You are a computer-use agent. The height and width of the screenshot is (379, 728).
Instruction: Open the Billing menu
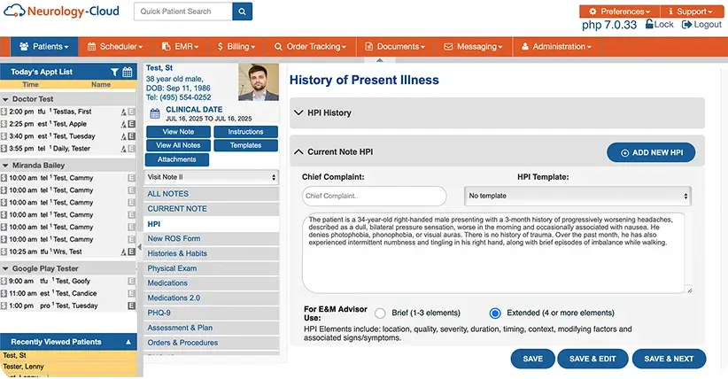coord(236,46)
